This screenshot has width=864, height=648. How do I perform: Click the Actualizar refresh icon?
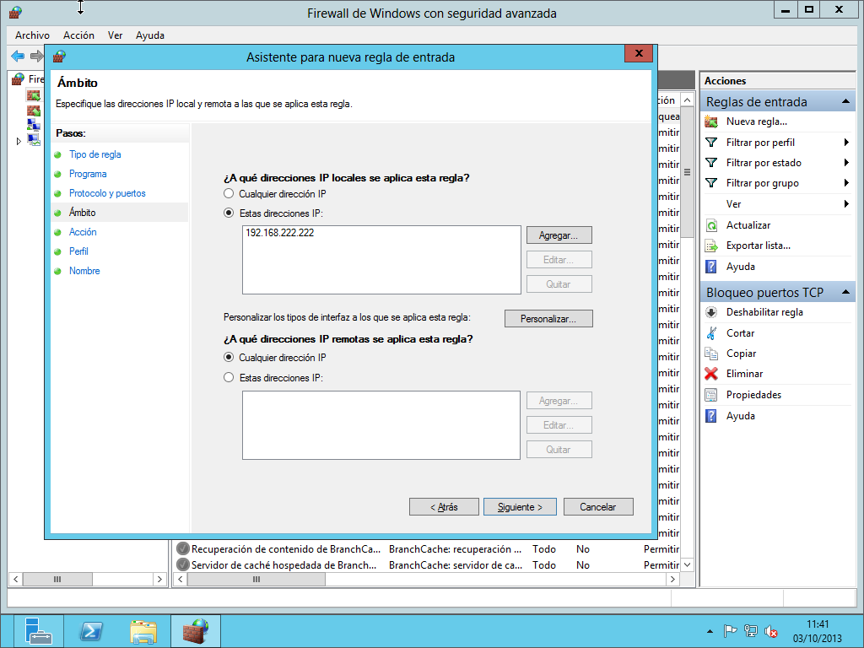(x=711, y=225)
